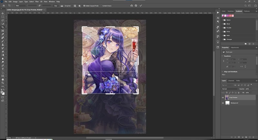The height and width of the screenshot is (140, 258).
Task: Cancel the crop operation
Action: (136, 5)
